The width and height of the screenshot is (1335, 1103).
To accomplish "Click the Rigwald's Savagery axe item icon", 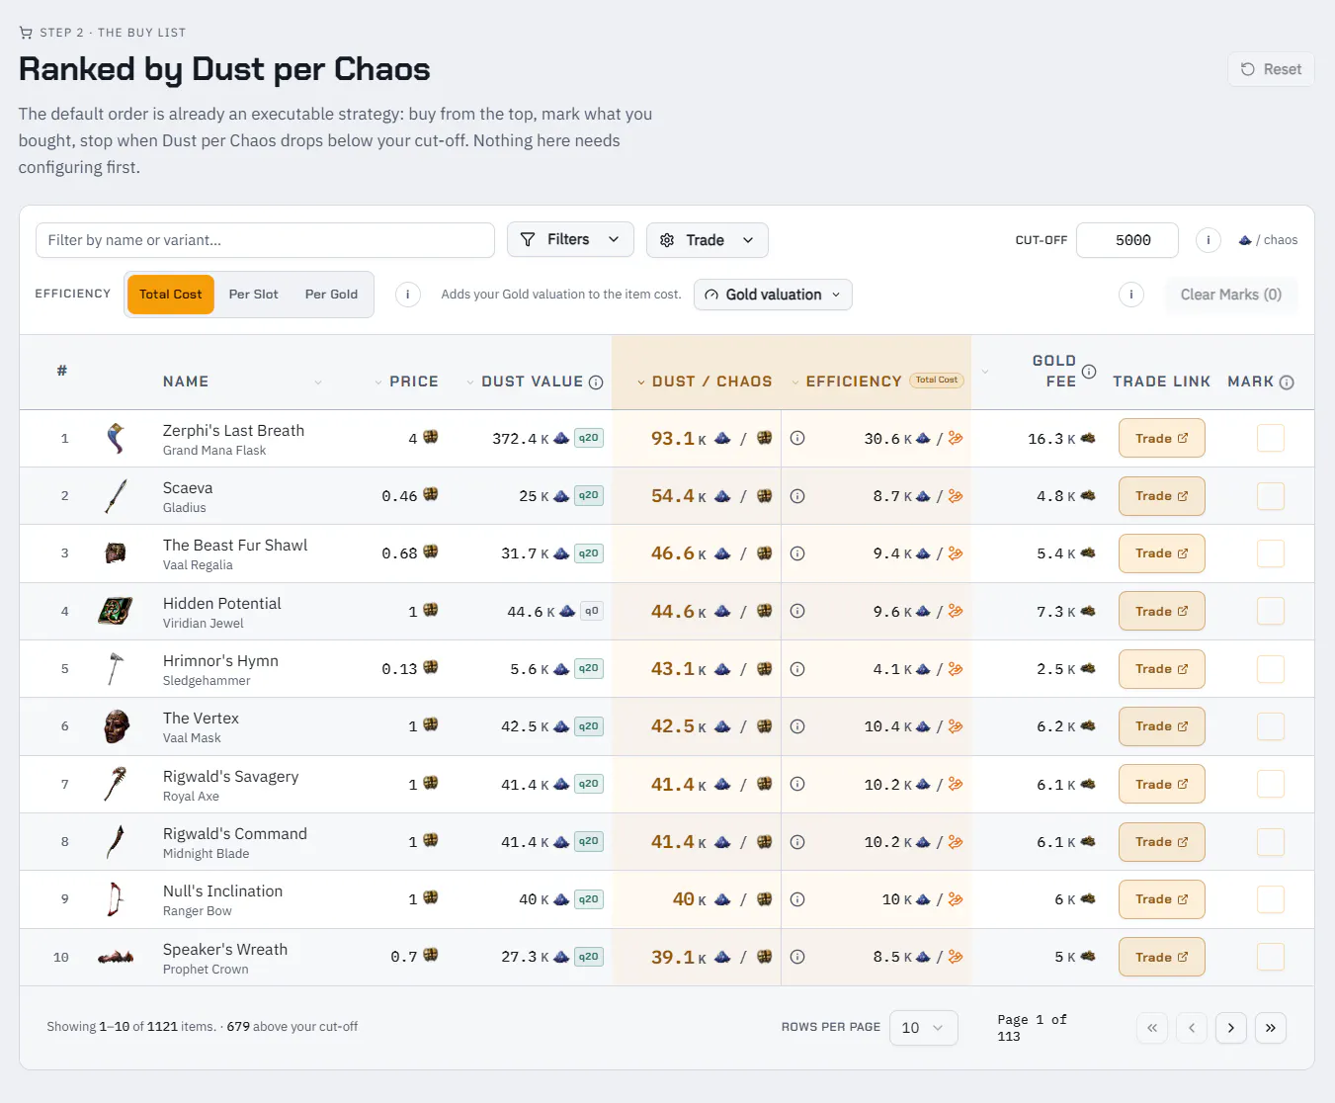I will point(116,784).
